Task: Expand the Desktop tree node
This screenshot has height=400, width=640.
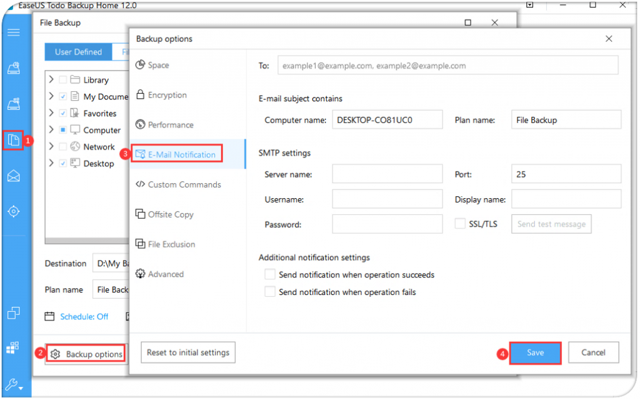Action: (51, 164)
